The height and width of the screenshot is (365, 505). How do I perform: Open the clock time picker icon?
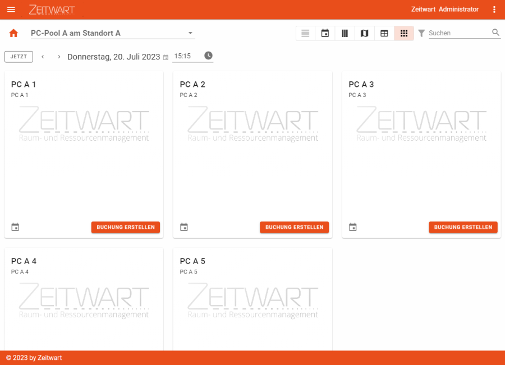coord(208,56)
